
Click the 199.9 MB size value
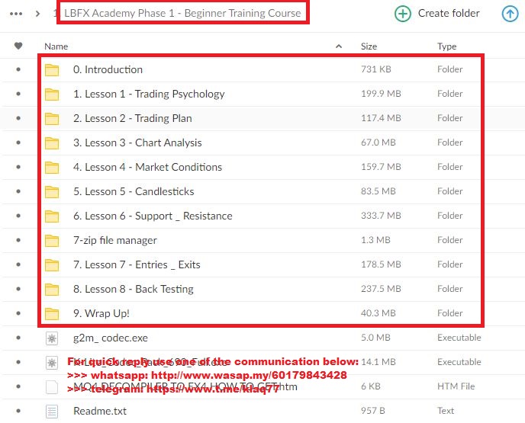tap(381, 94)
